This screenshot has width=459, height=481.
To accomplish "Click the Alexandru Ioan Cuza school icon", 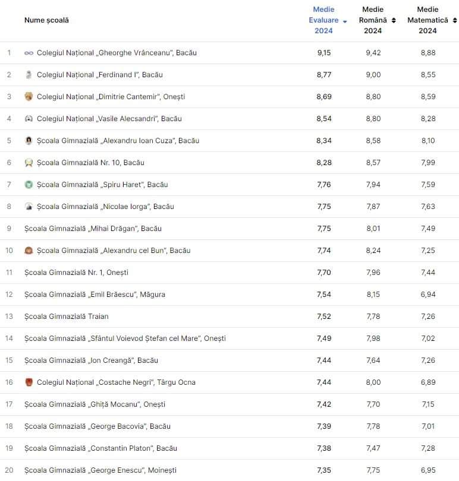I will pyautogui.click(x=29, y=141).
